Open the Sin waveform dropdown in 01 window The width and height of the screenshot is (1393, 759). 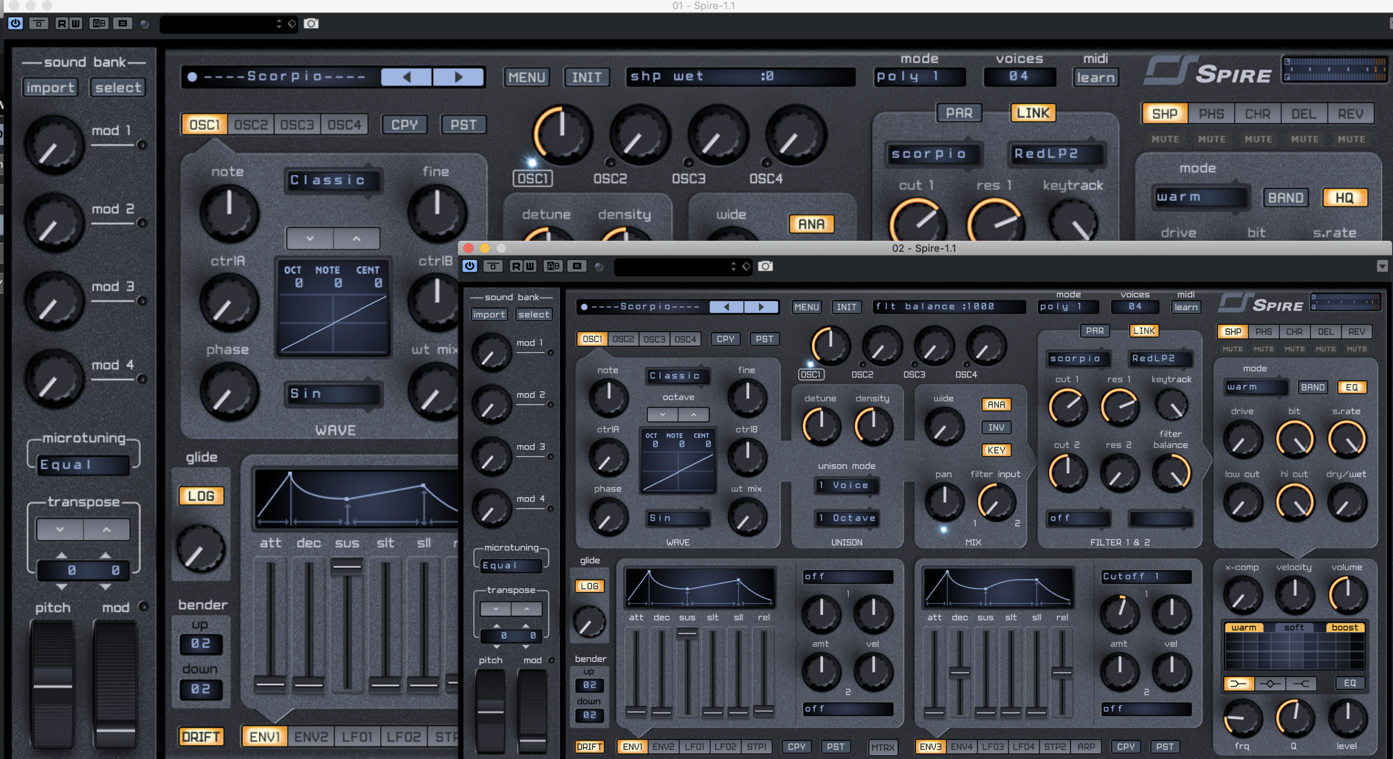[333, 393]
